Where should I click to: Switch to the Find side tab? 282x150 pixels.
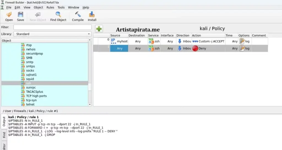[4, 135]
